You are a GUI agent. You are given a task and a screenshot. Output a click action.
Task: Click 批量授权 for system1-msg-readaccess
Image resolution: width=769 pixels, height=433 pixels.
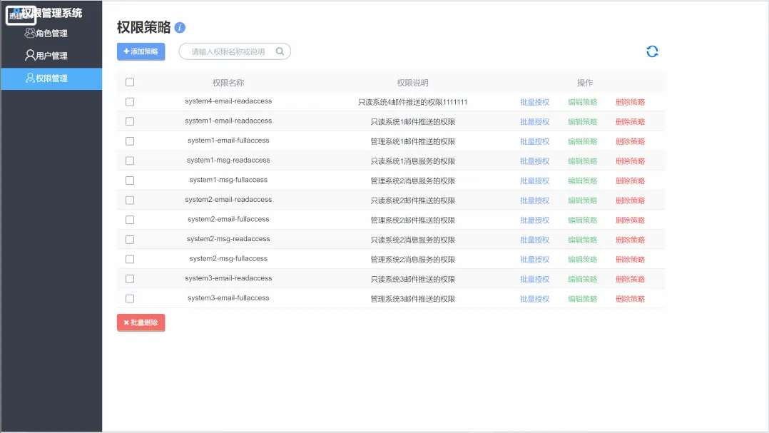(x=534, y=161)
